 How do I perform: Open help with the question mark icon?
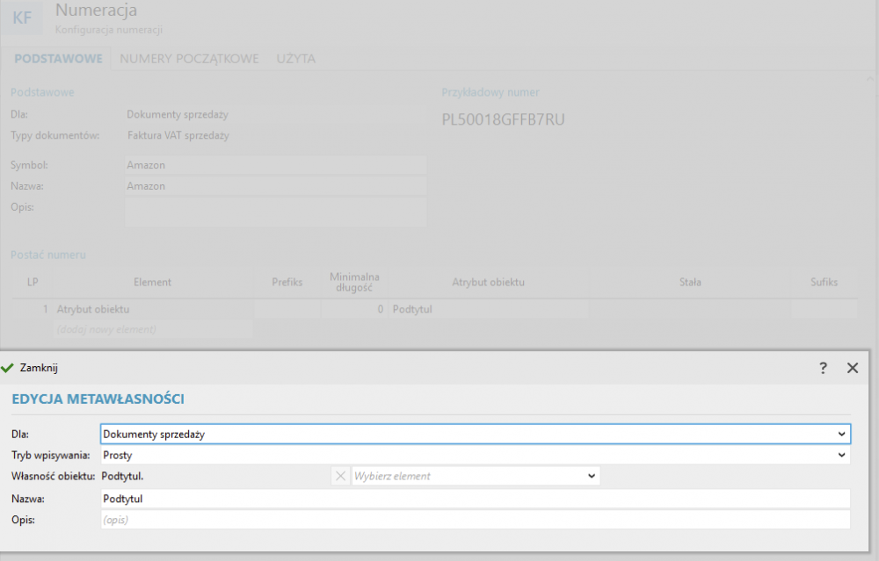tap(823, 368)
